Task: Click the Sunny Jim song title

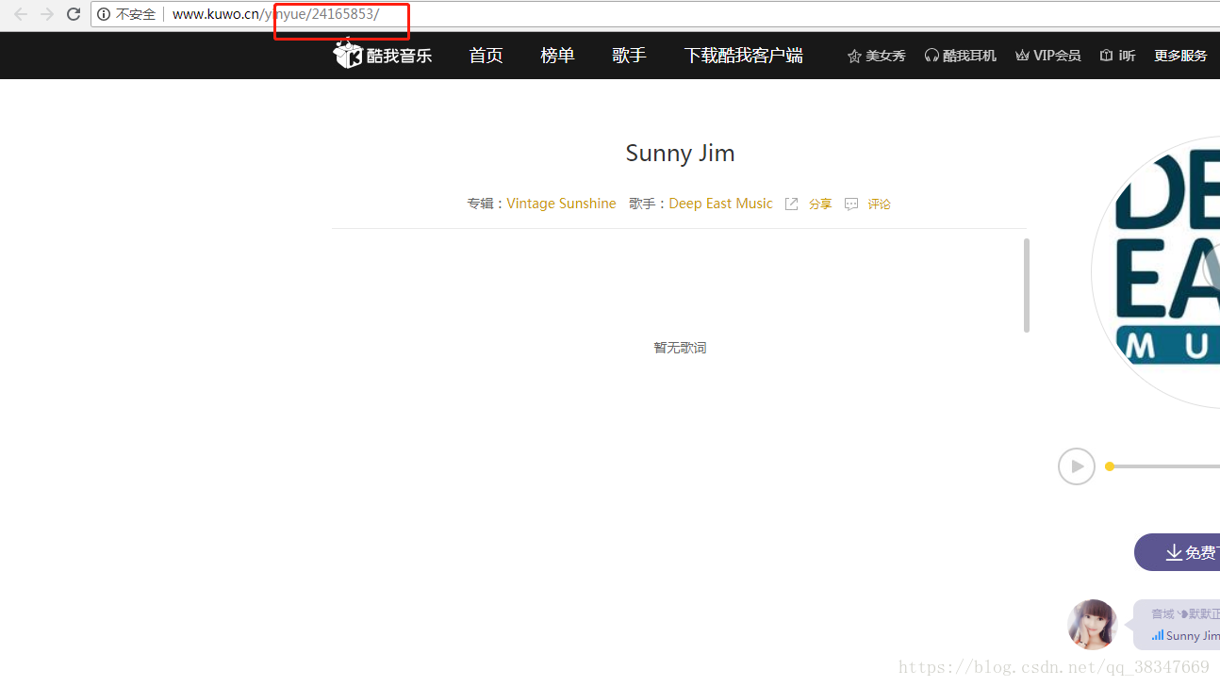Action: click(x=680, y=153)
